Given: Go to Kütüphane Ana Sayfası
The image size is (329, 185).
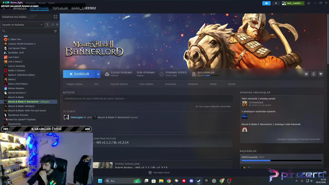Looking at the screenshot, I should (14, 17).
